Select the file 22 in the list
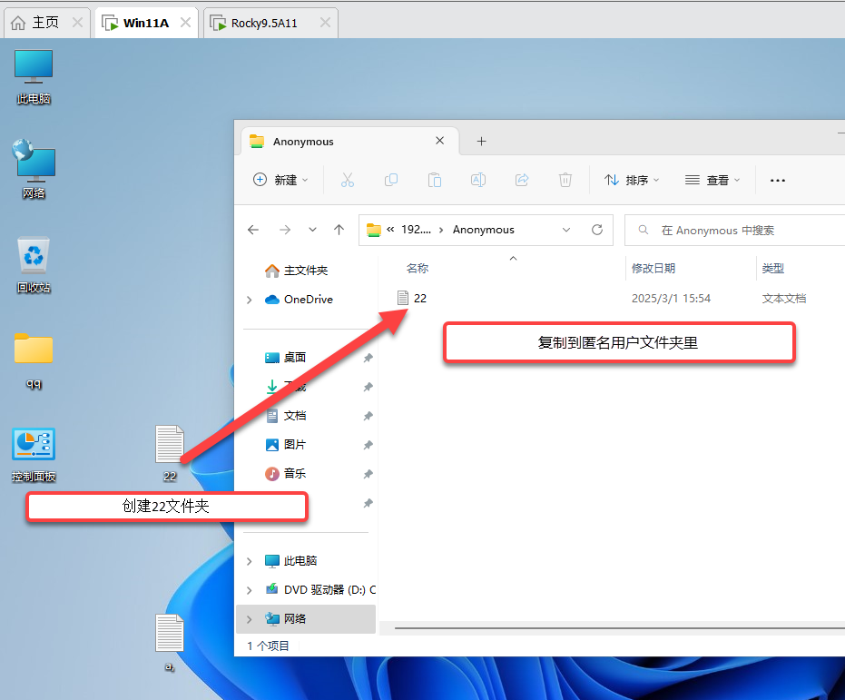This screenshot has width=845, height=700. 419,298
